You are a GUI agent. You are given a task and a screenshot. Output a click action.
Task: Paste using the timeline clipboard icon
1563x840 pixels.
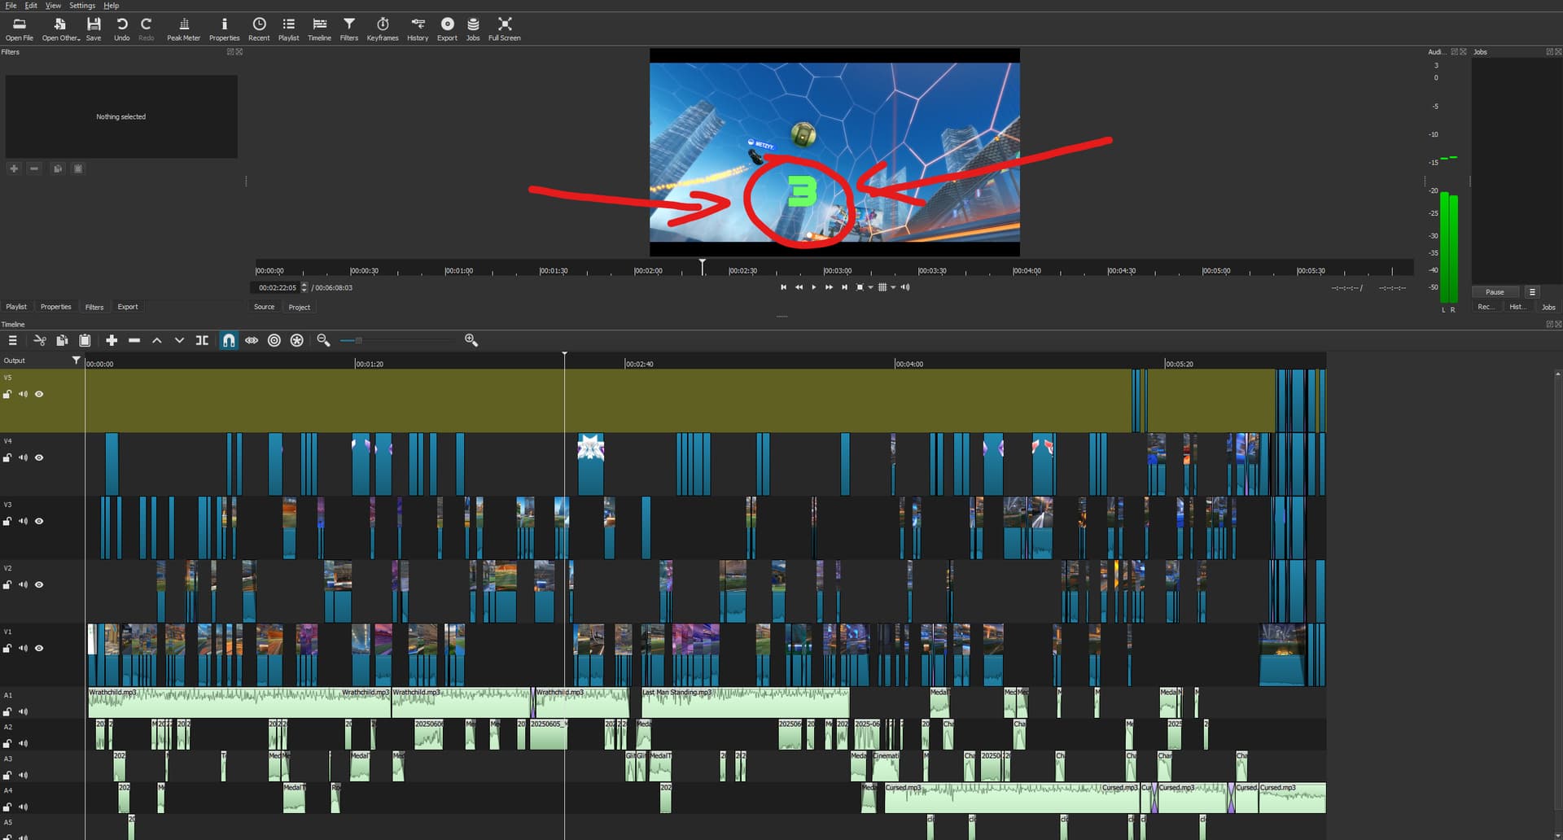[x=85, y=340]
